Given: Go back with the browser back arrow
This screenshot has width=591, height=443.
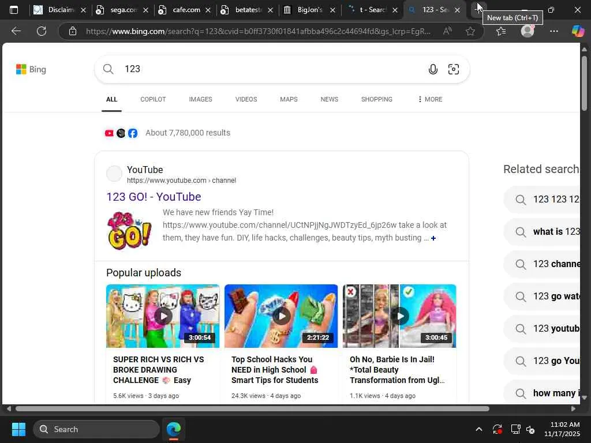Looking at the screenshot, I should coord(16,31).
